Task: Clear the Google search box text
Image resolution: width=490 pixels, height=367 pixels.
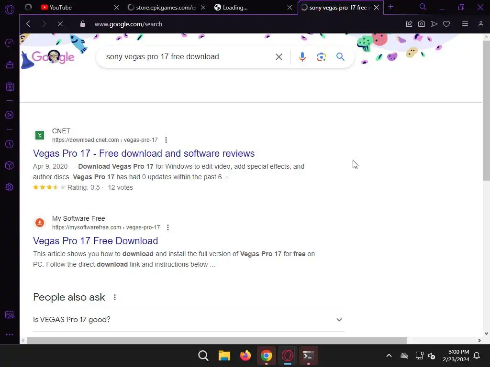Action: coord(279,57)
